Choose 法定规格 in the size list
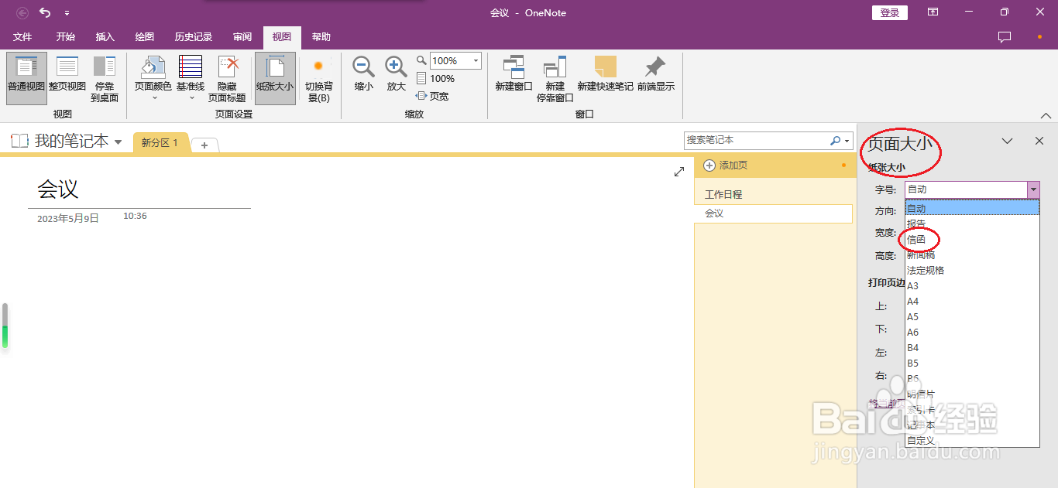1058x488 pixels. click(972, 270)
